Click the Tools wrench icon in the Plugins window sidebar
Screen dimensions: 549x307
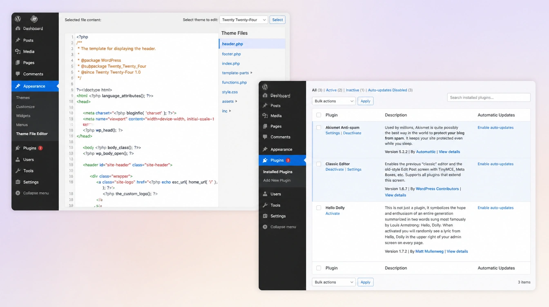click(265, 205)
